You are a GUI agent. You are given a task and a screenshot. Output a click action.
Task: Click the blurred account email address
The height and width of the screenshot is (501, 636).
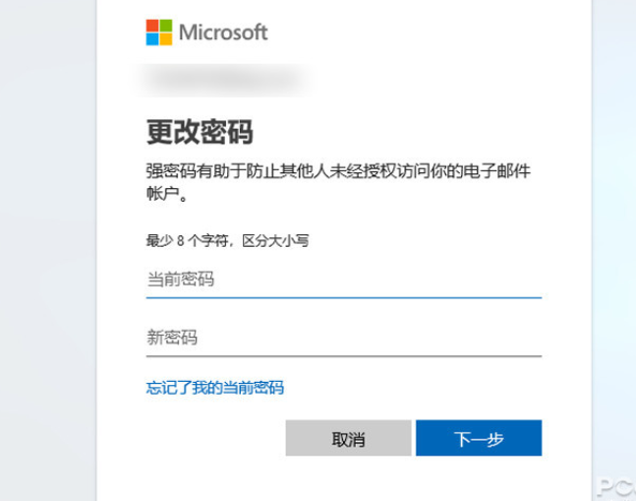pos(222,77)
